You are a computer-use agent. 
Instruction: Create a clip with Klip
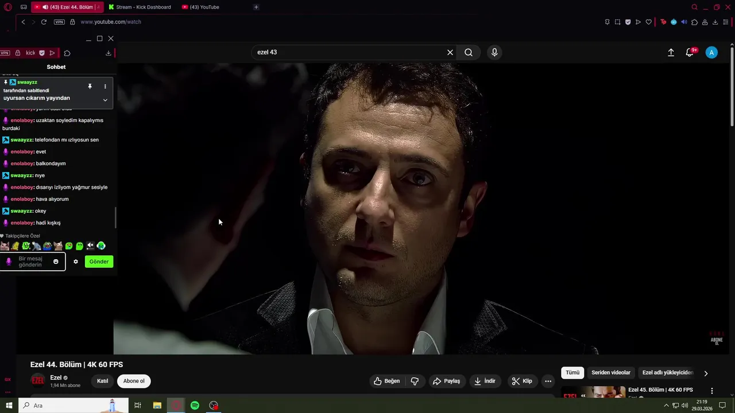(522, 381)
